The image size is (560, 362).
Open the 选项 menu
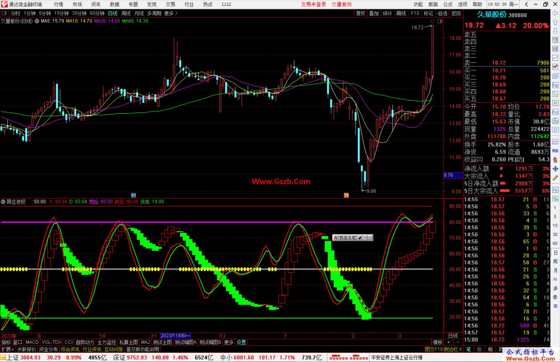[463, 4]
